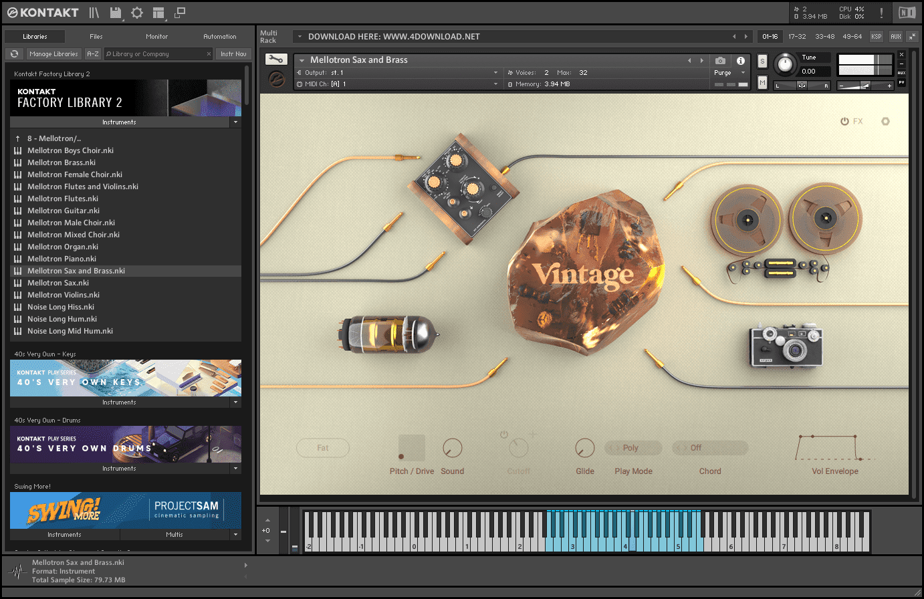Clear the library search with the X
This screenshot has width=924, height=599.
pyautogui.click(x=209, y=54)
